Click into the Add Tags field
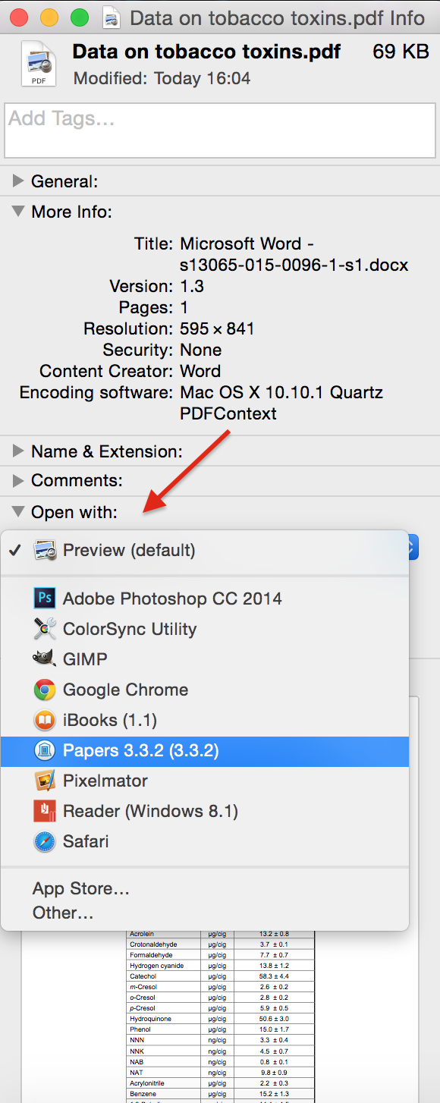This screenshot has height=1103, width=440. tap(220, 130)
